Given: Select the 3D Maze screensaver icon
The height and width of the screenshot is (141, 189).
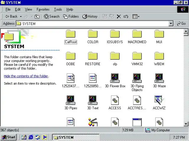Looking at the screenshot, I should point(159,78).
